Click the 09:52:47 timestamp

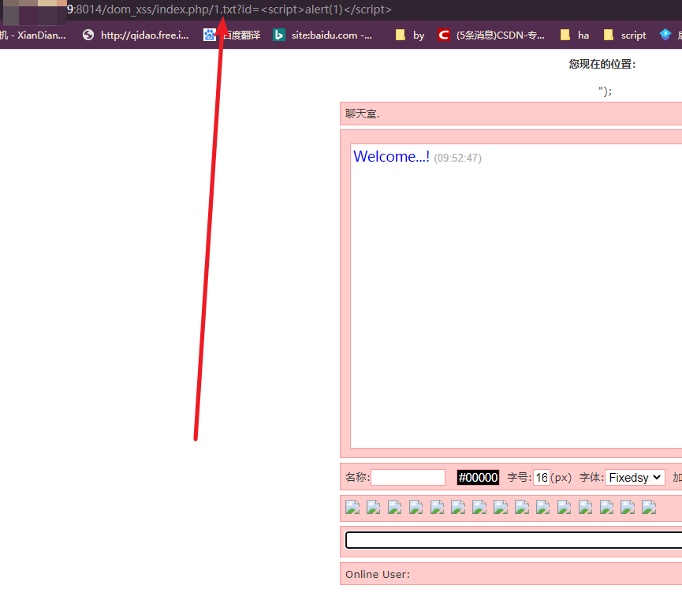(x=457, y=158)
